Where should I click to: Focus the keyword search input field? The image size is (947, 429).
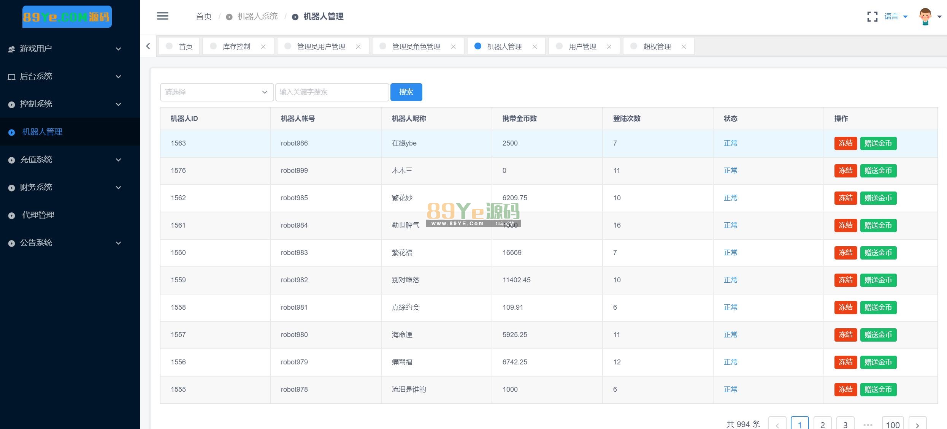tap(332, 92)
